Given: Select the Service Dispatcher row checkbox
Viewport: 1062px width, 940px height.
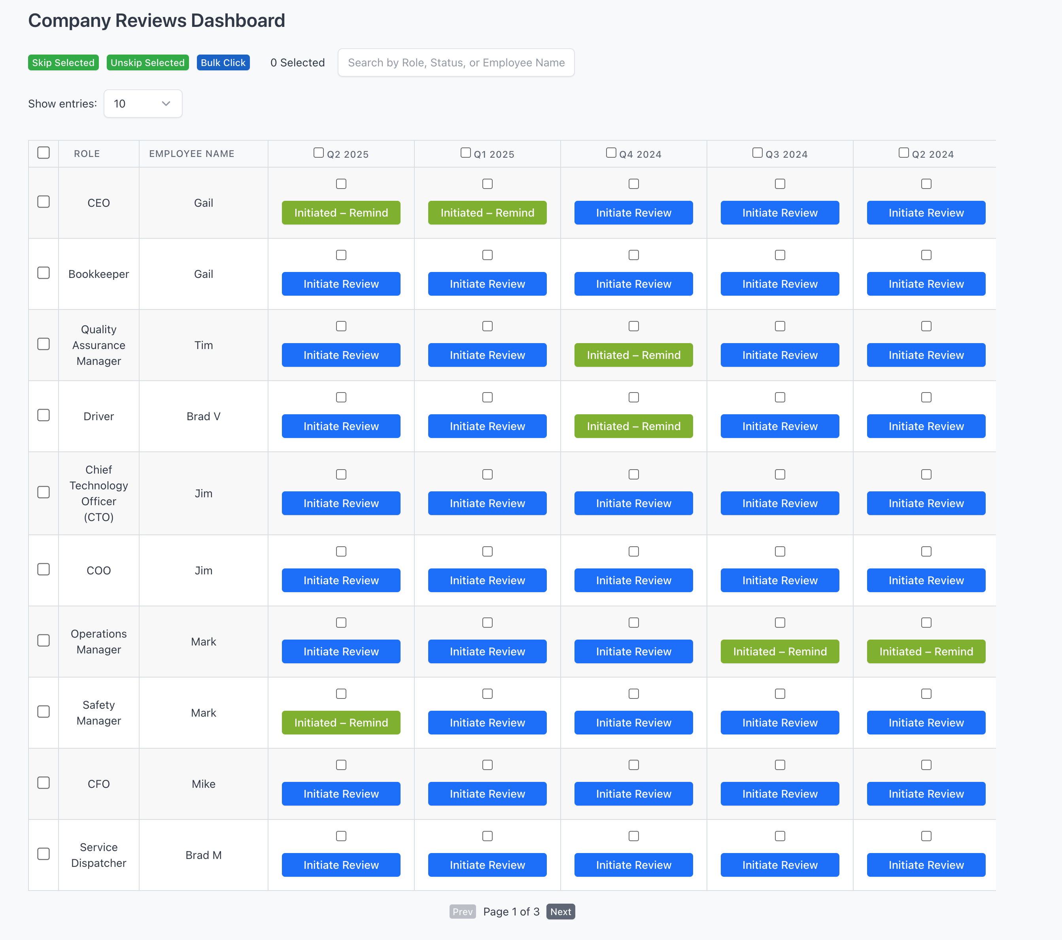Looking at the screenshot, I should coord(43,854).
